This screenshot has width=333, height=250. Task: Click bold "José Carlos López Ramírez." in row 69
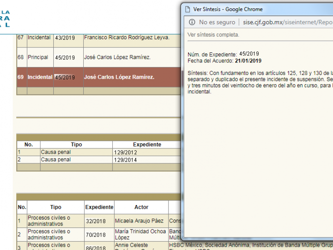point(119,77)
